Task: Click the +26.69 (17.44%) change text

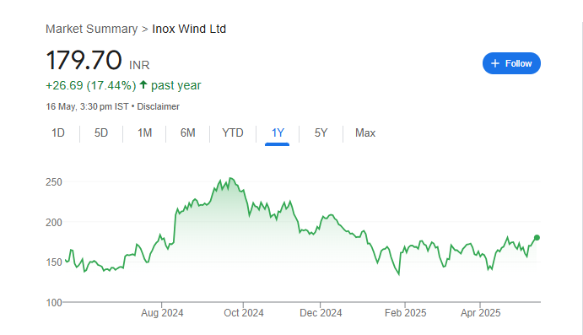Action: pos(91,85)
